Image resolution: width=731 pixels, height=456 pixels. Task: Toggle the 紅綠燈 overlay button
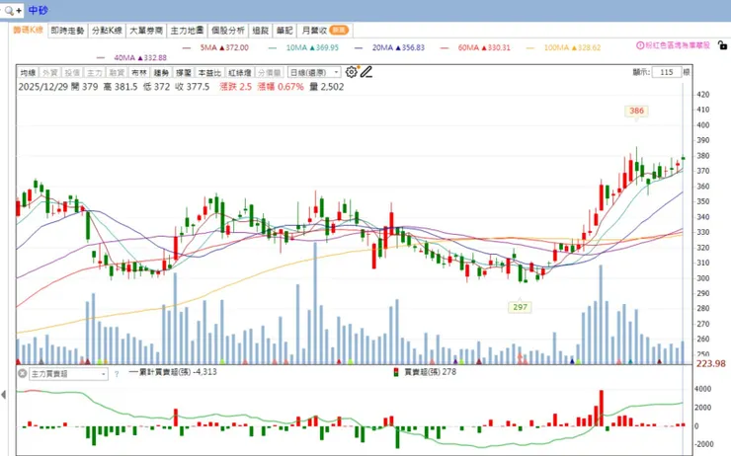click(240, 73)
